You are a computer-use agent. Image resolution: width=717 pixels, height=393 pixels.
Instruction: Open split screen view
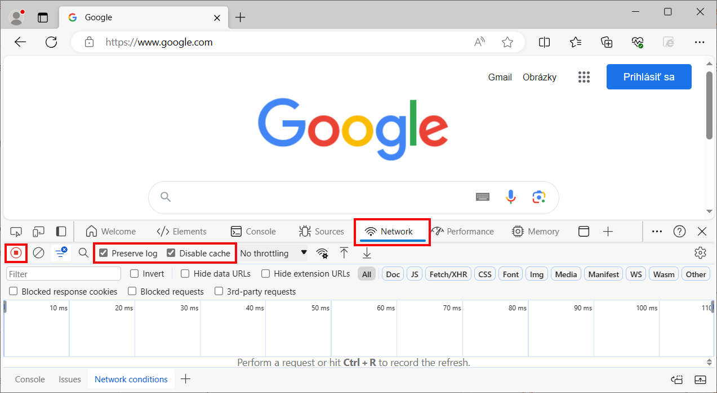pos(544,42)
